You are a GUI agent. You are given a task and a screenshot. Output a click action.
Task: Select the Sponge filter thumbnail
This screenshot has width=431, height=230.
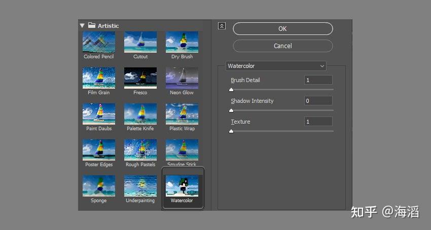99,186
